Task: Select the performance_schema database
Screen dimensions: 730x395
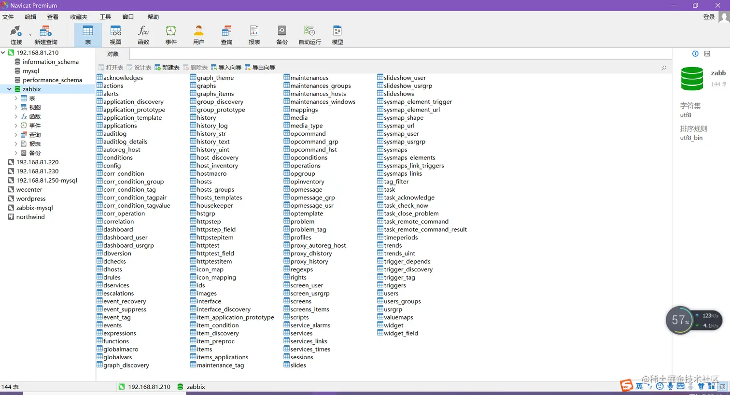Action: [x=52, y=80]
